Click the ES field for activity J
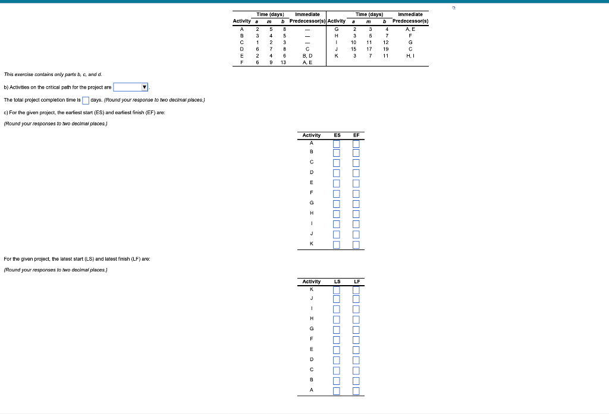This screenshot has height=414, width=609. tap(337, 235)
